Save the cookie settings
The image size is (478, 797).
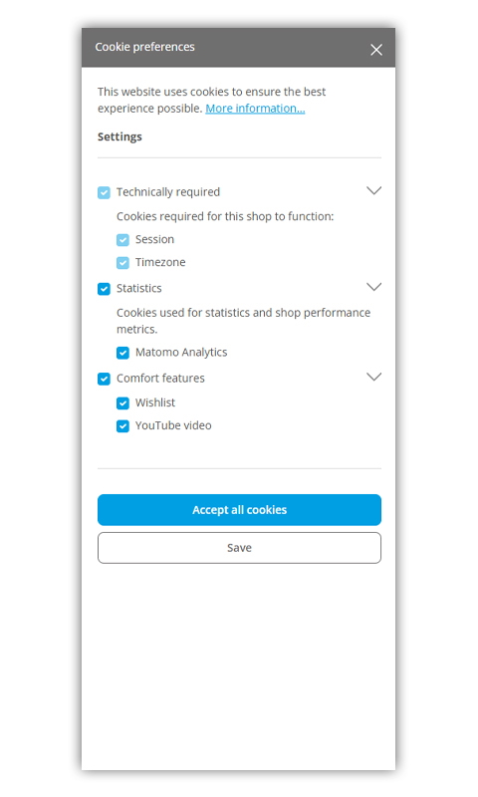pos(239,548)
